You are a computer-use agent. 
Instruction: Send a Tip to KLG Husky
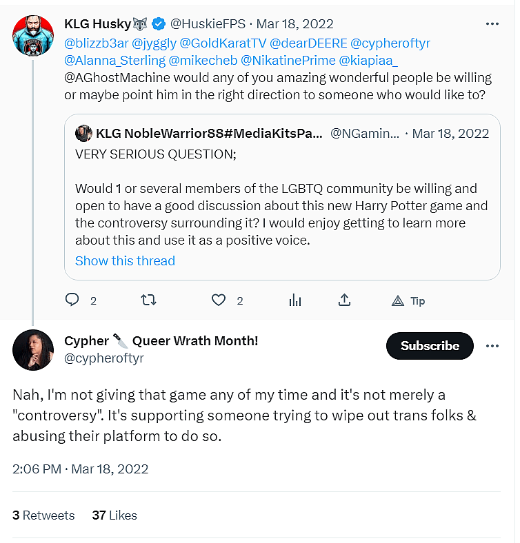click(x=408, y=301)
